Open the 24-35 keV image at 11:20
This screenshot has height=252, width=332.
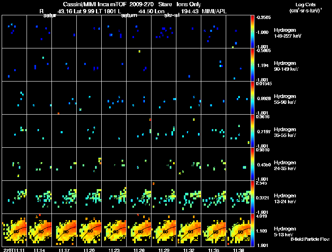click(x=89, y=164)
